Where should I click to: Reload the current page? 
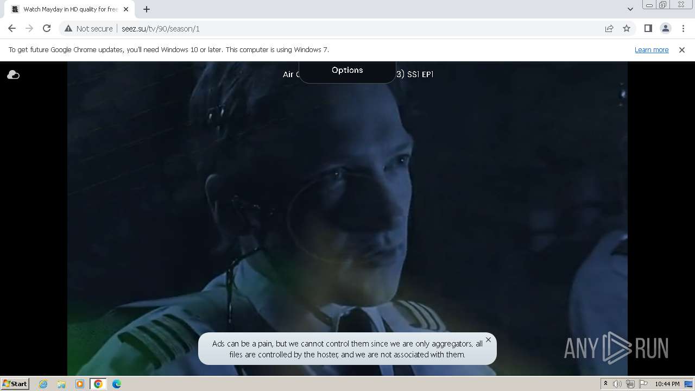[47, 29]
